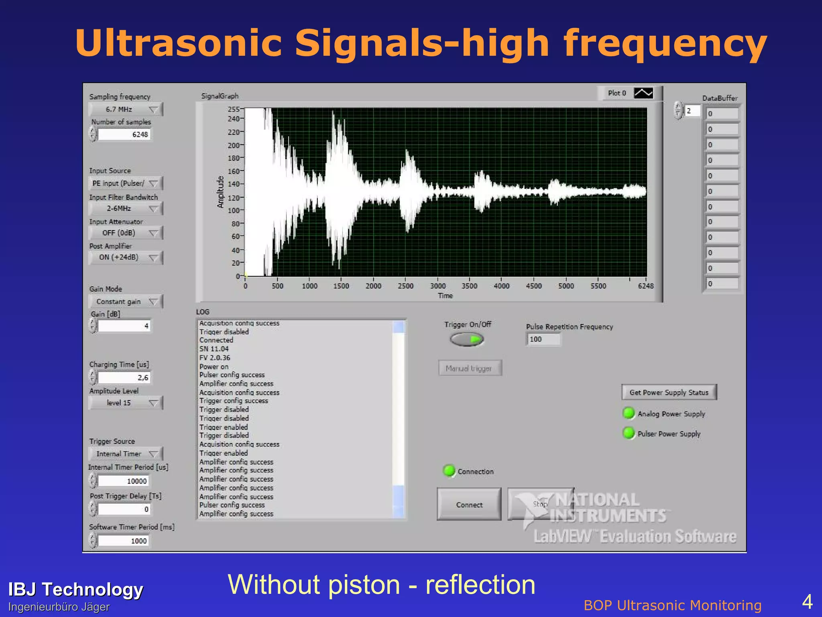Open the Amplitude Level dropdown
Viewport: 822px width, 617px height.
pyautogui.click(x=126, y=403)
